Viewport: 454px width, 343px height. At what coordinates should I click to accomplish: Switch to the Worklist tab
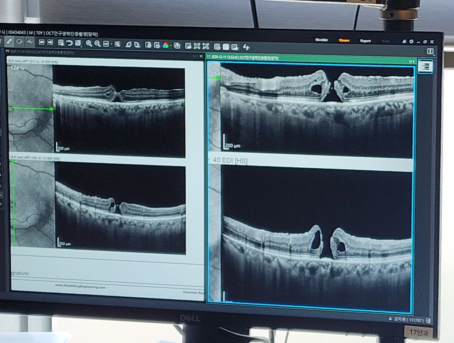[321, 40]
